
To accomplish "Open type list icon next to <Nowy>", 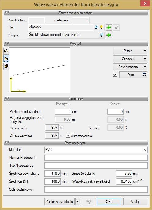I will click(96, 28).
